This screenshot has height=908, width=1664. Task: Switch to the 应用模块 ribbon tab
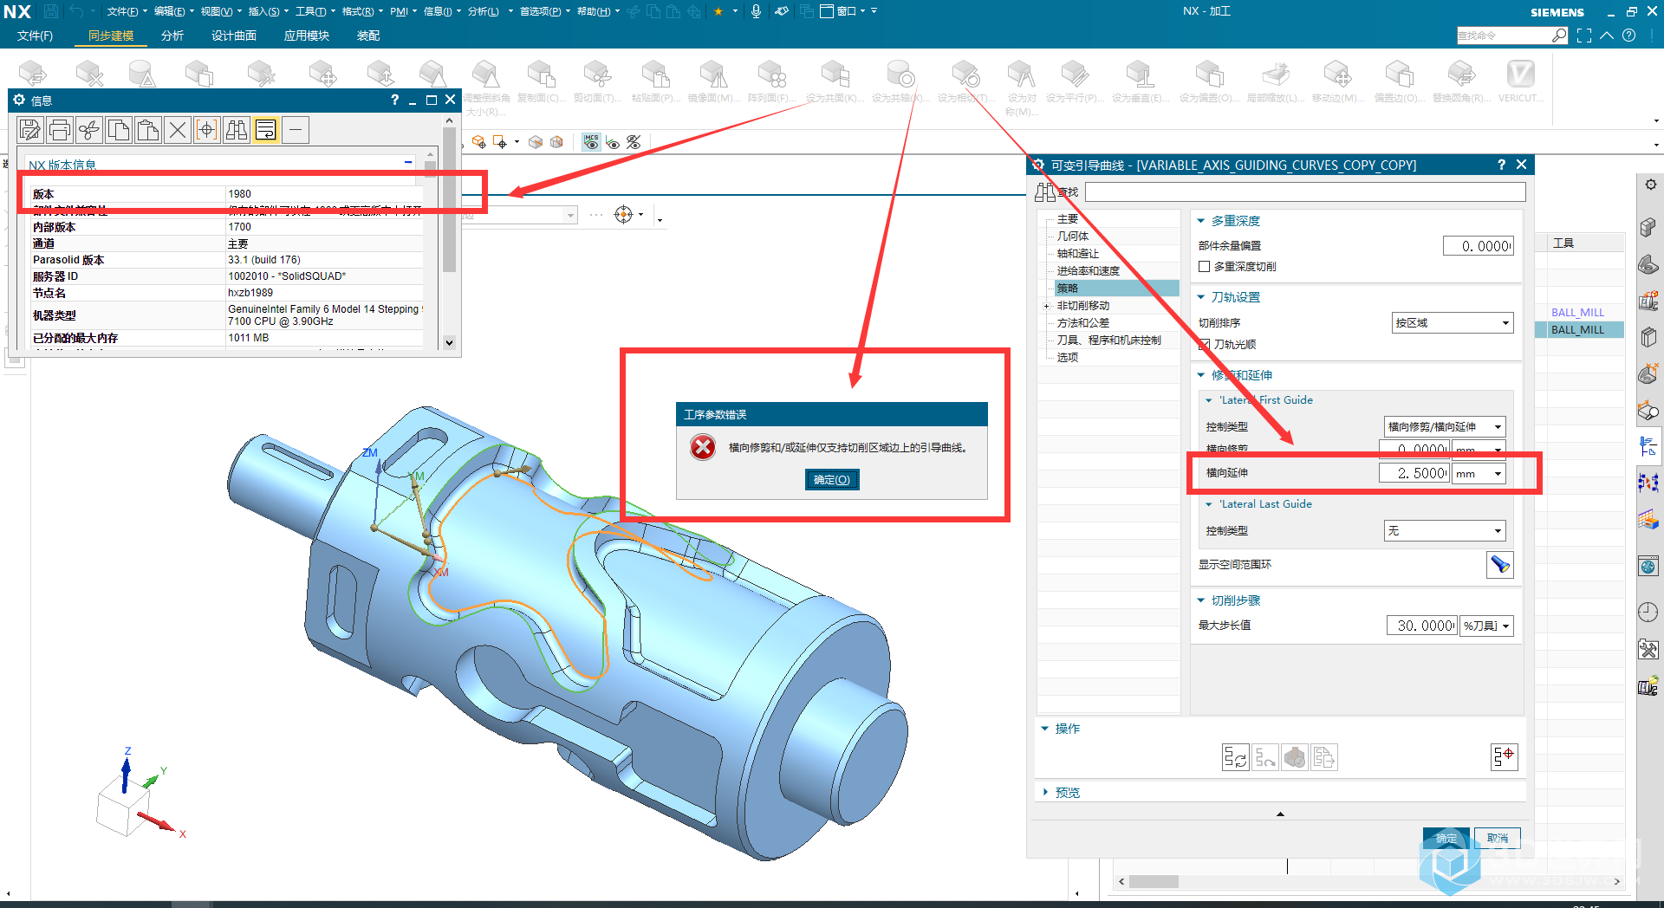[x=307, y=36]
